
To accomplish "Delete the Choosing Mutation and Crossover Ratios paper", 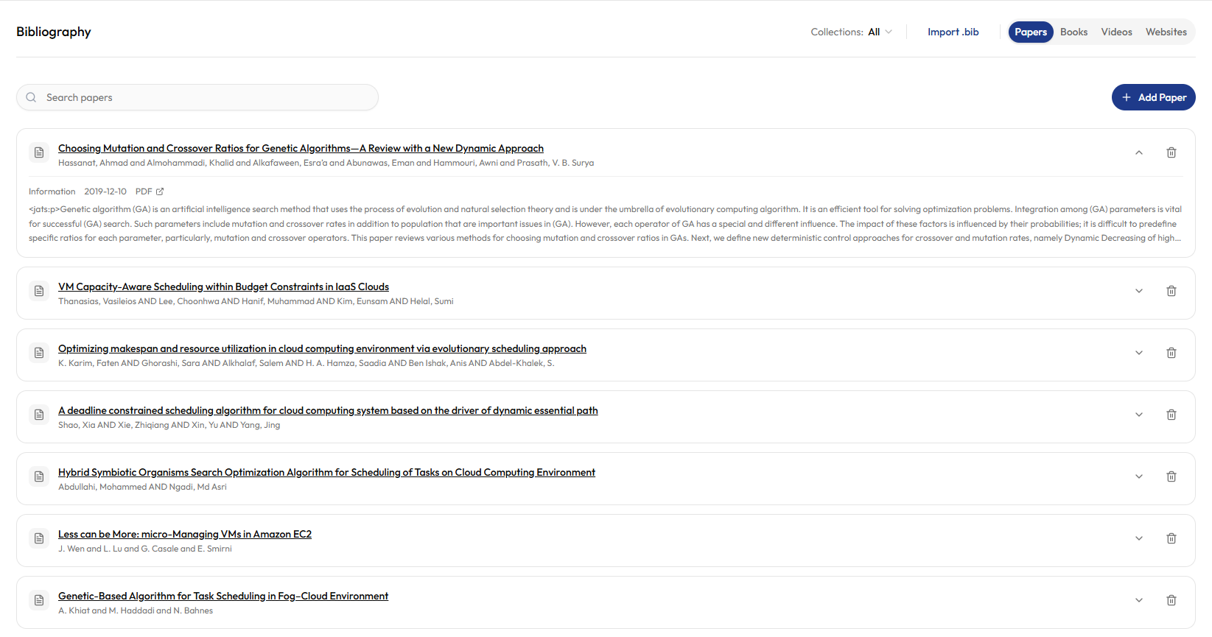I will click(1171, 152).
